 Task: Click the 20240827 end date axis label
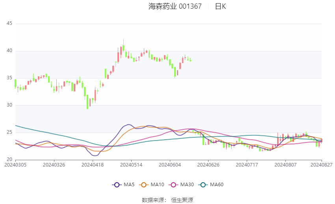[322, 165]
